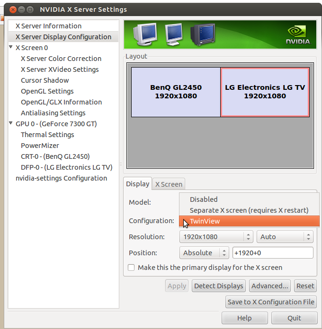Click the CRT monitor icon in the banner
This screenshot has width=322, height=329.
coord(202,35)
